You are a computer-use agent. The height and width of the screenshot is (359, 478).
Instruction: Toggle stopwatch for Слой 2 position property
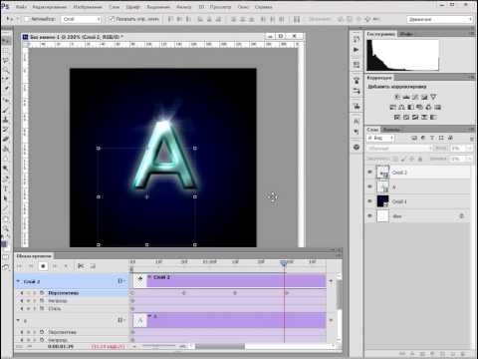click(x=42, y=293)
